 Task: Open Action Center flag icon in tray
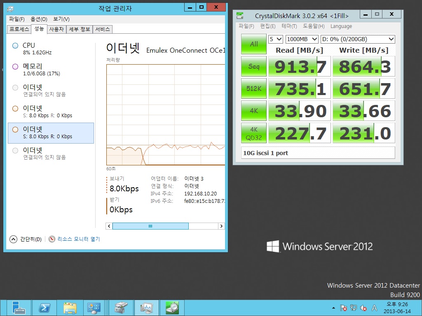(x=343, y=308)
